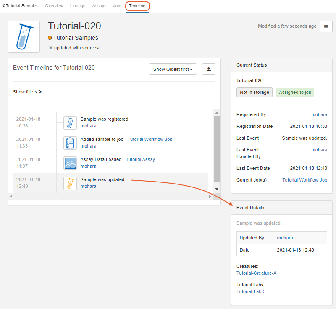
Task: Switch to the Lineage tab
Action: 78,6
